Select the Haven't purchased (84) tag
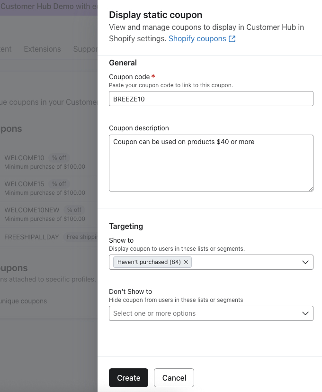This screenshot has height=392, width=322. [x=149, y=262]
